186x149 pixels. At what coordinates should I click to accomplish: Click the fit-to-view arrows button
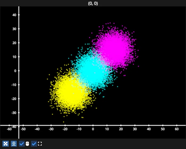[x=6, y=144]
